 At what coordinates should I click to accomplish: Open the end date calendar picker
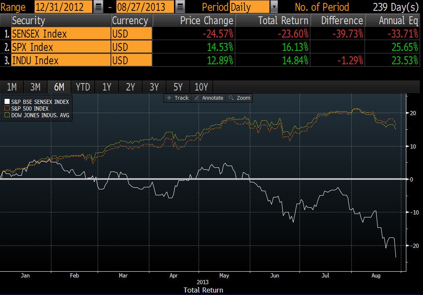[x=180, y=7]
